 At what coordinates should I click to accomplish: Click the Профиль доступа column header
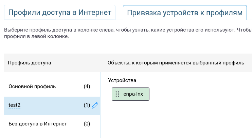[x=30, y=63]
